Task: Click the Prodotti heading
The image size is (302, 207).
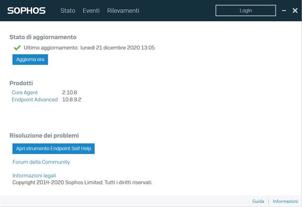Action: [21, 83]
